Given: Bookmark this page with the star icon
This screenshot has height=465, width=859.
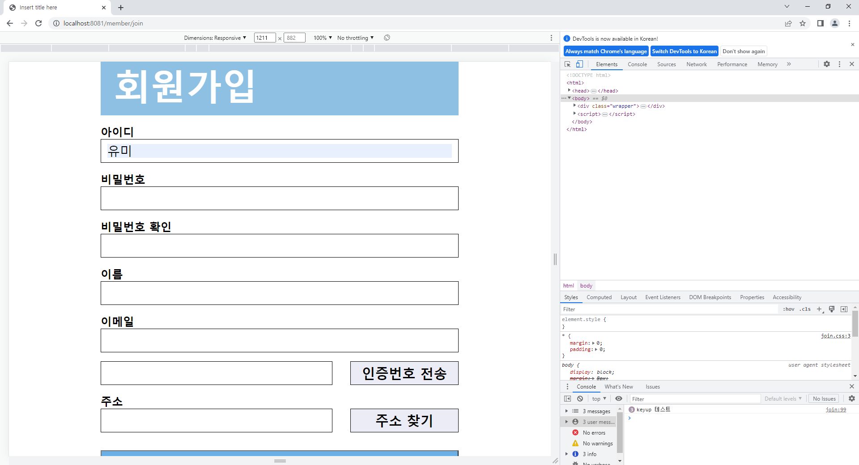Looking at the screenshot, I should (803, 23).
